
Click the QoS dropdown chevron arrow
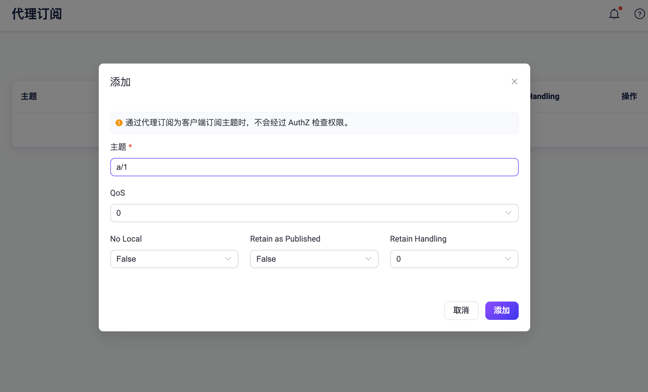point(508,213)
